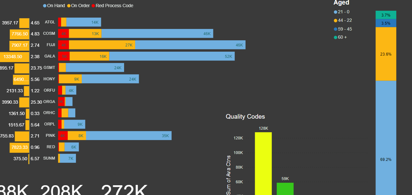The height and width of the screenshot is (195, 412).
Task: Click the 3.5% aged segment
Action: pos(386,23)
